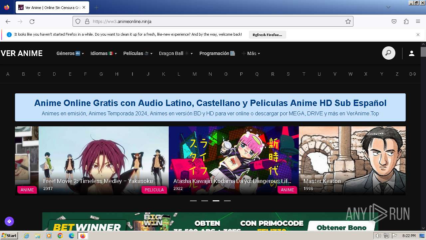Launch Microsoft Edge from taskbar
The image size is (426, 240).
click(x=71, y=236)
